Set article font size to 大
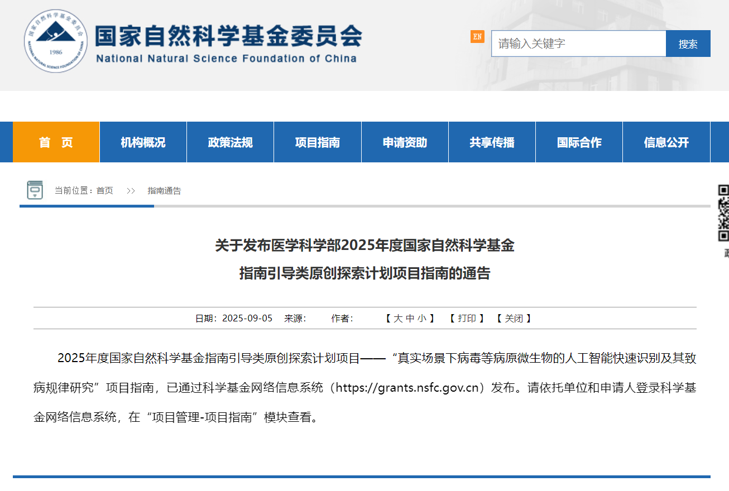 398,319
